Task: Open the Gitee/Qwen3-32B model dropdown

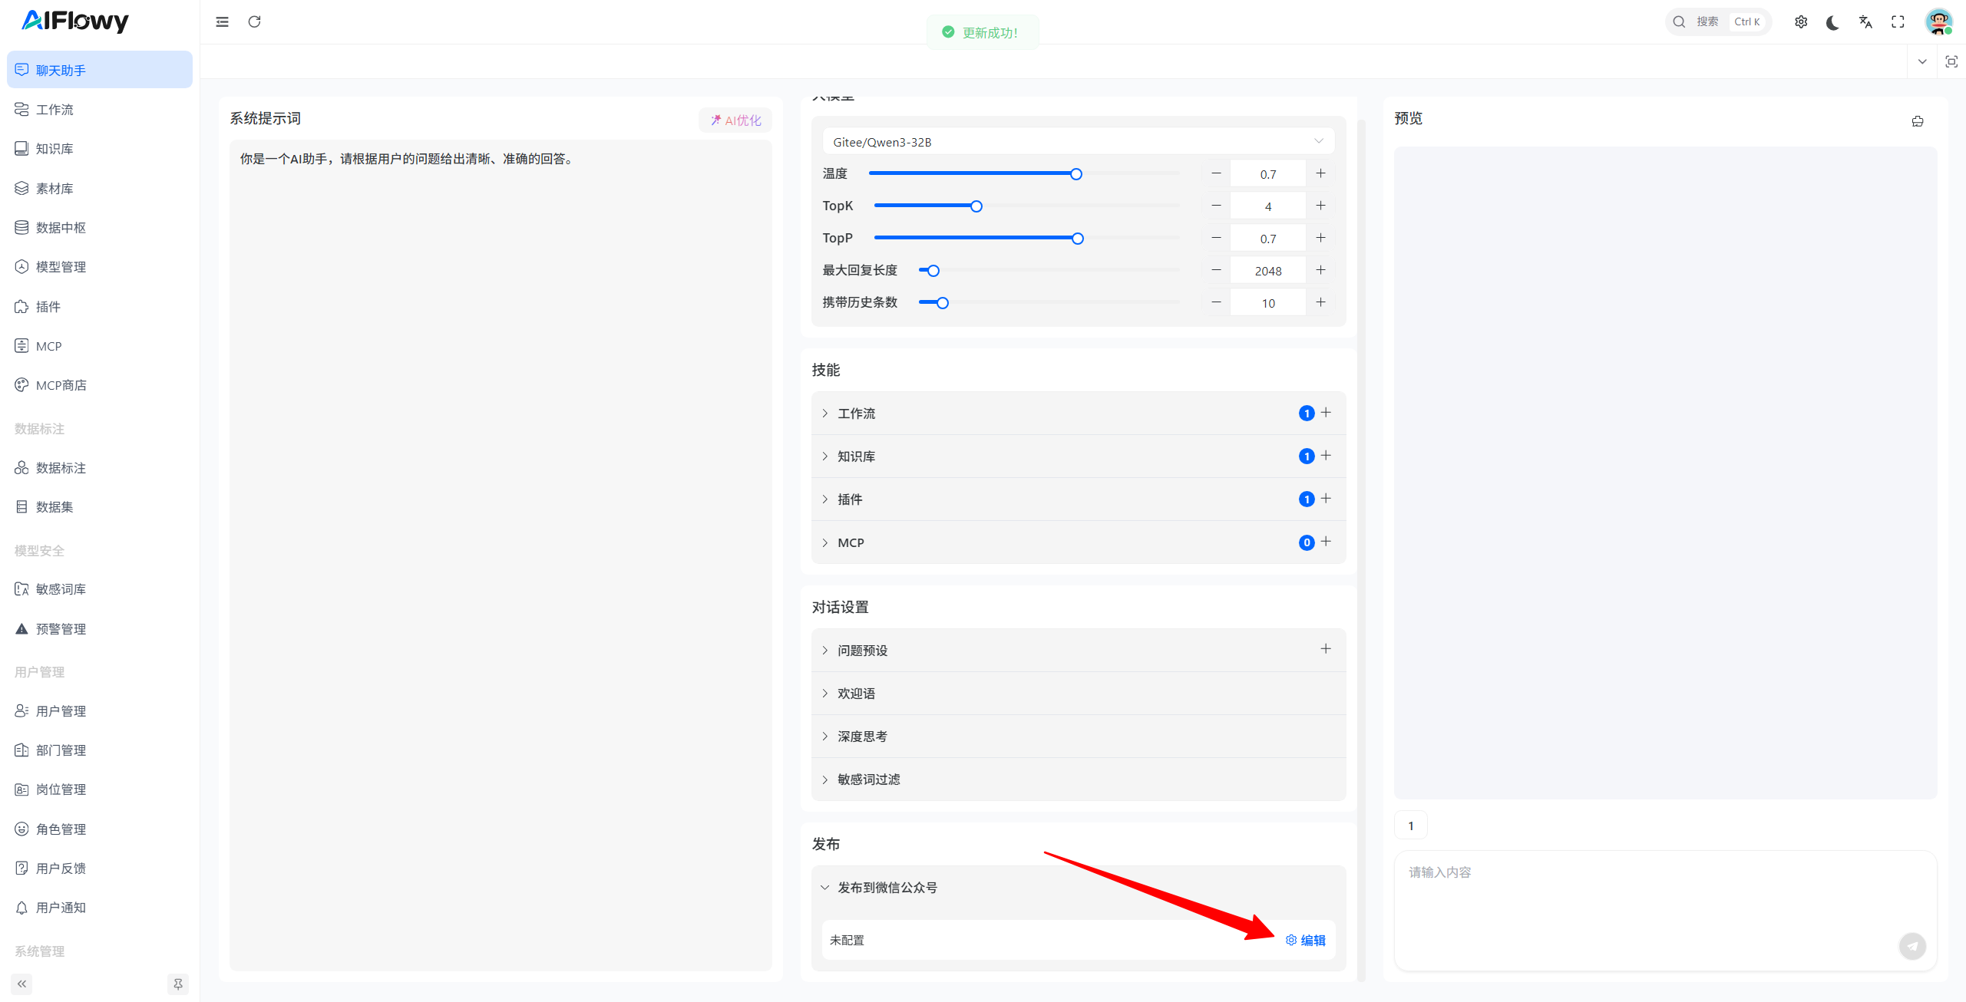Action: click(x=1077, y=142)
